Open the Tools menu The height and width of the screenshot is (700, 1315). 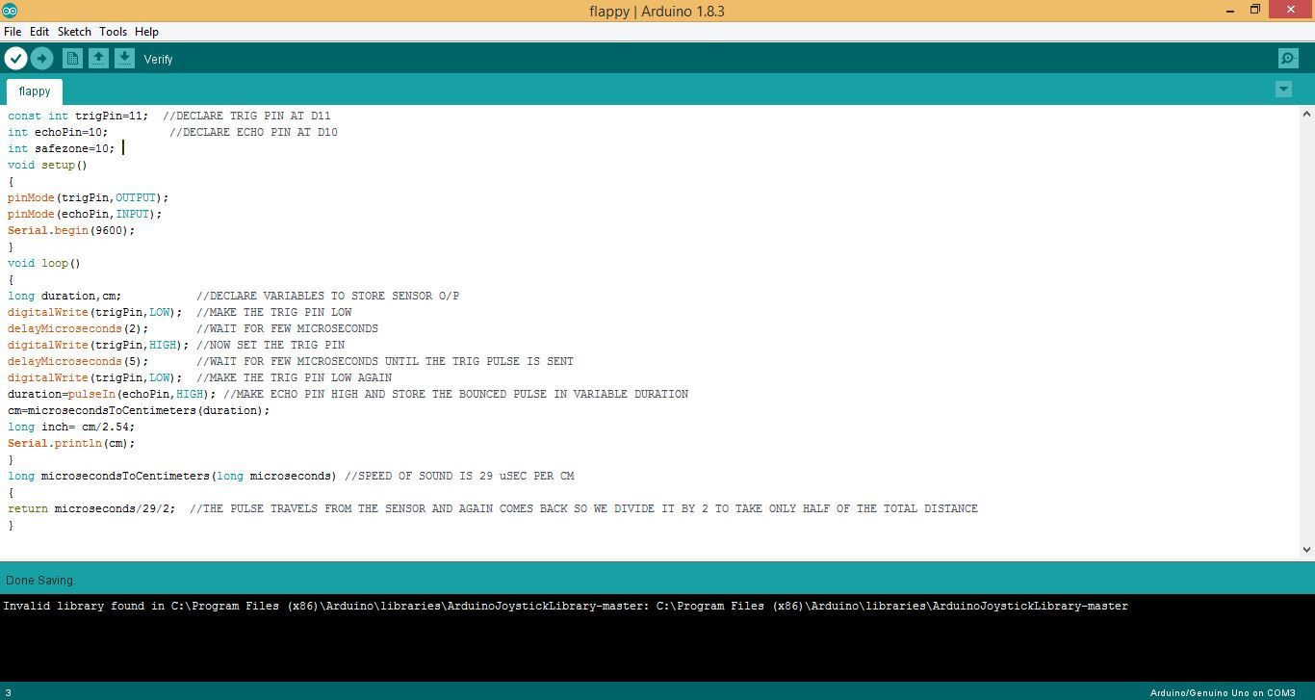[113, 32]
